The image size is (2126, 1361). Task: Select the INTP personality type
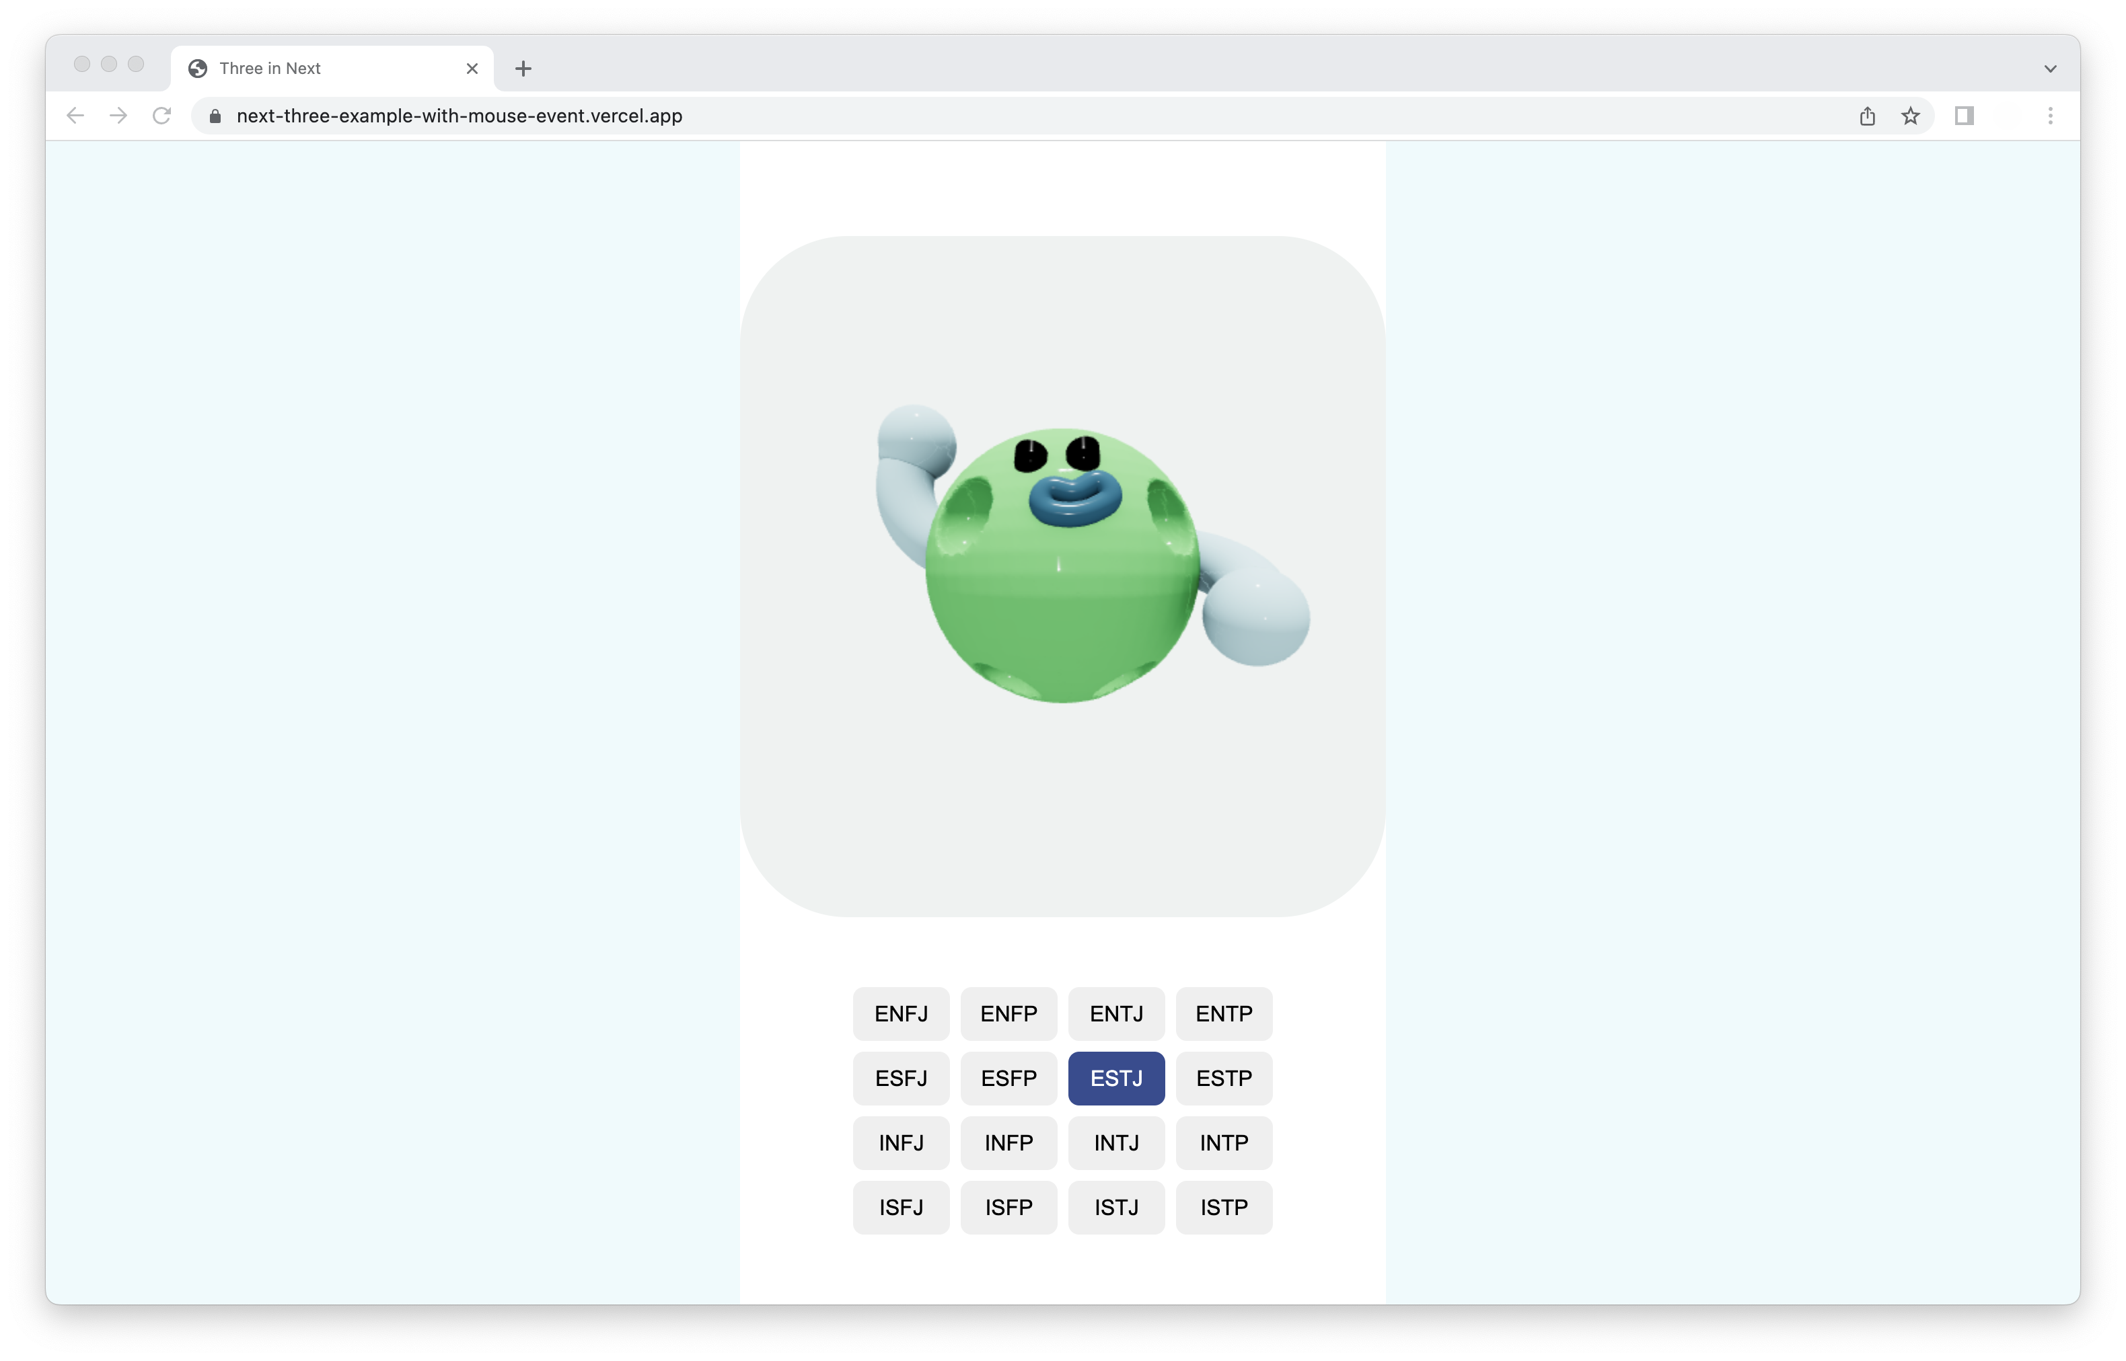tap(1223, 1142)
